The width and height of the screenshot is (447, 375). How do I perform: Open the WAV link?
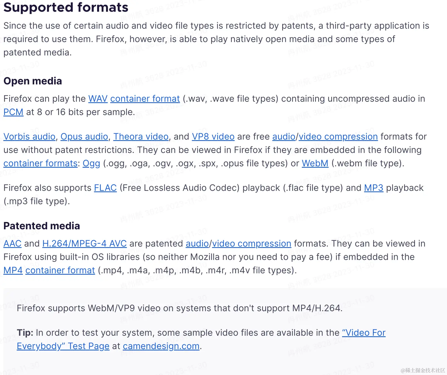[x=98, y=99]
